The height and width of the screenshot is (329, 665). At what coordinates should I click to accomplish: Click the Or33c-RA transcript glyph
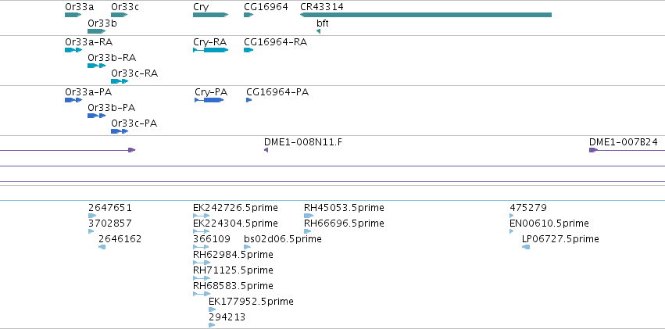click(x=120, y=81)
